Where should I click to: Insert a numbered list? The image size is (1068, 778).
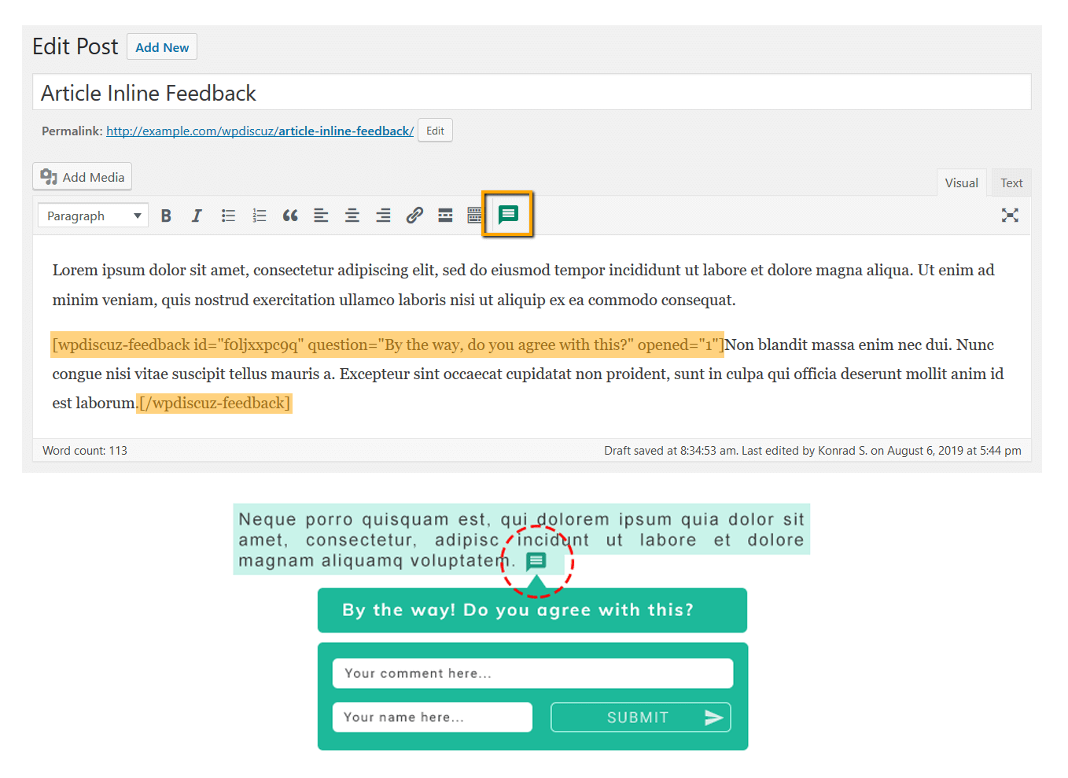pyautogui.click(x=259, y=216)
